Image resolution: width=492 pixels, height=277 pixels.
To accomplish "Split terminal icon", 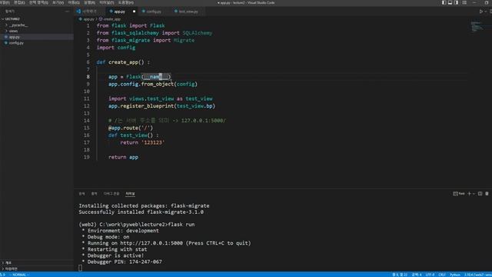I will pyautogui.click(x=480, y=194).
